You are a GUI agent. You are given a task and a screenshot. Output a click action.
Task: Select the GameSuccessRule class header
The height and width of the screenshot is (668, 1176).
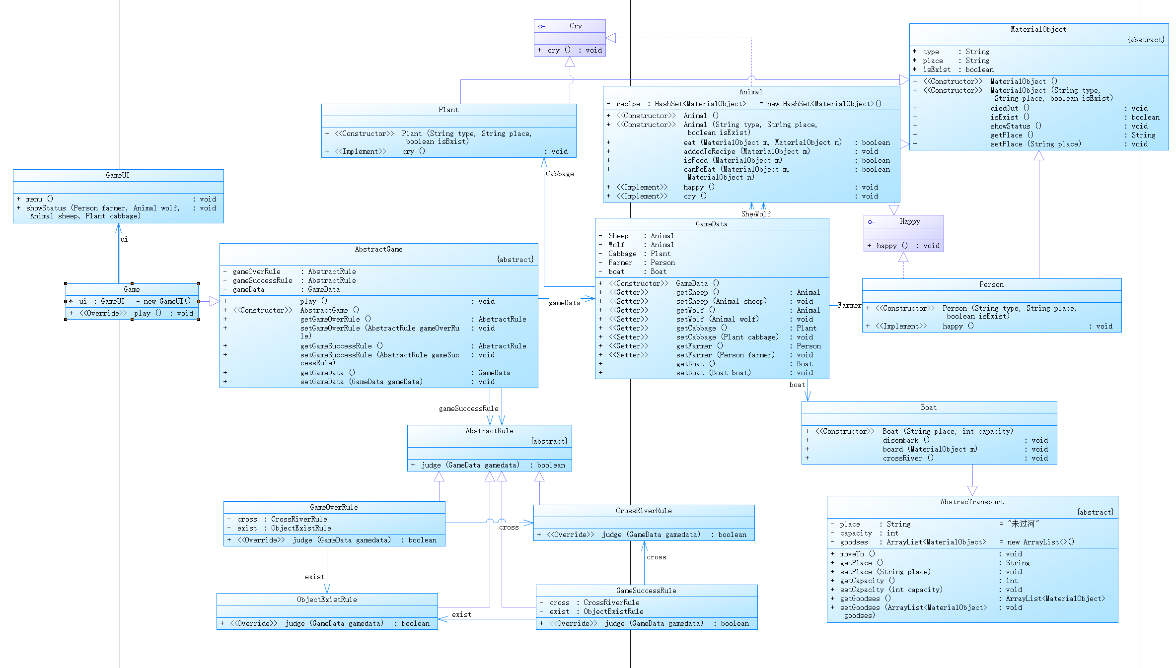click(x=646, y=591)
